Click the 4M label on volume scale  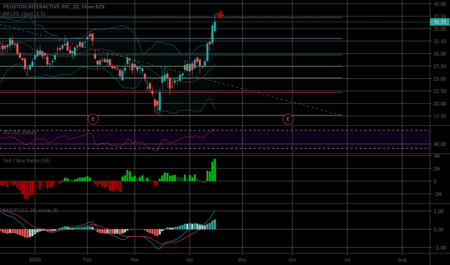tap(436, 156)
